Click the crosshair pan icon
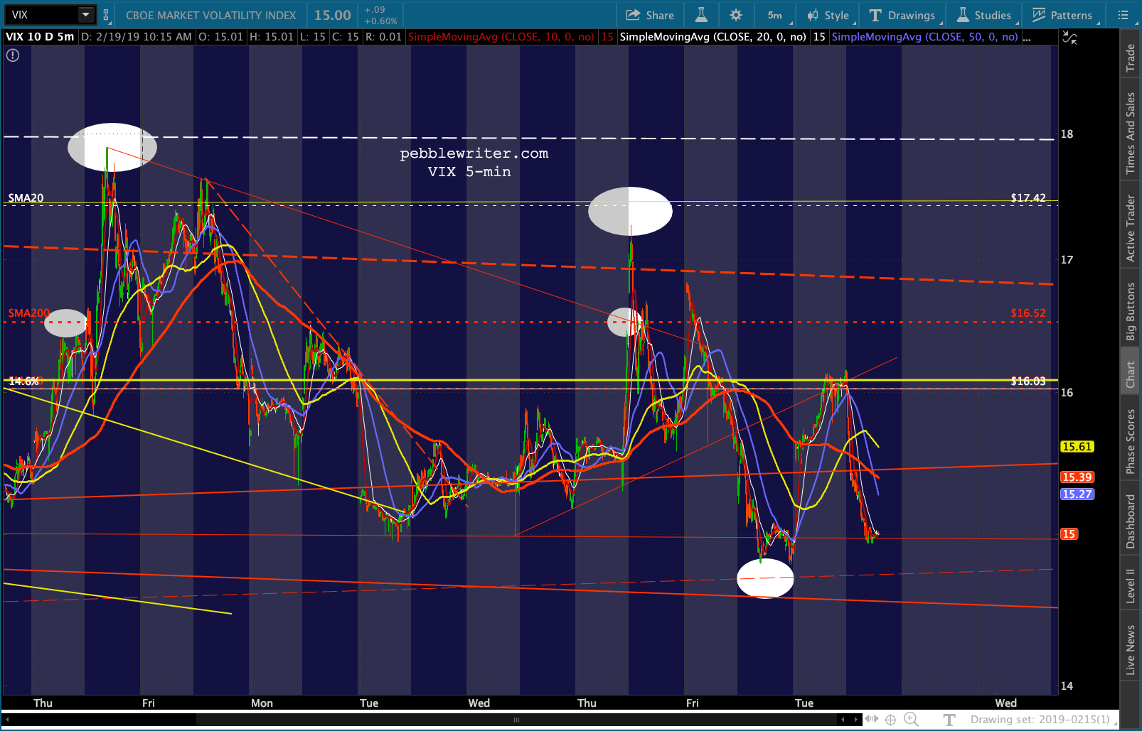1142x731 pixels. [x=890, y=720]
